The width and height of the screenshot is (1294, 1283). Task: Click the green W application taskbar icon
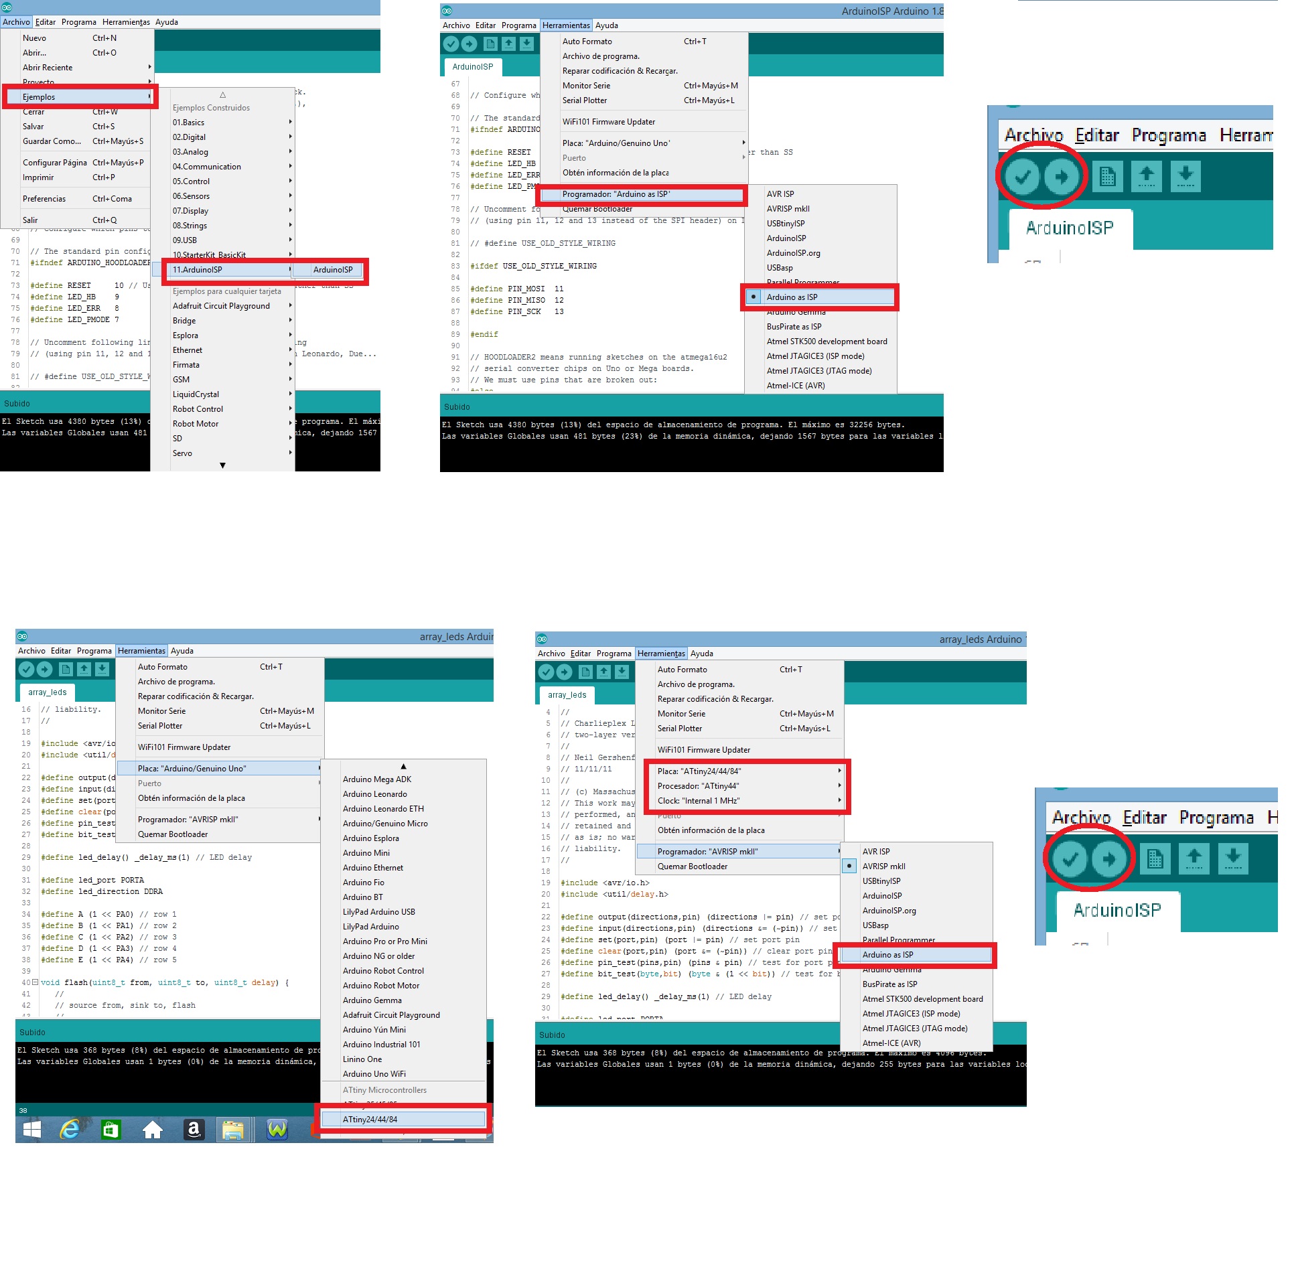point(277,1130)
